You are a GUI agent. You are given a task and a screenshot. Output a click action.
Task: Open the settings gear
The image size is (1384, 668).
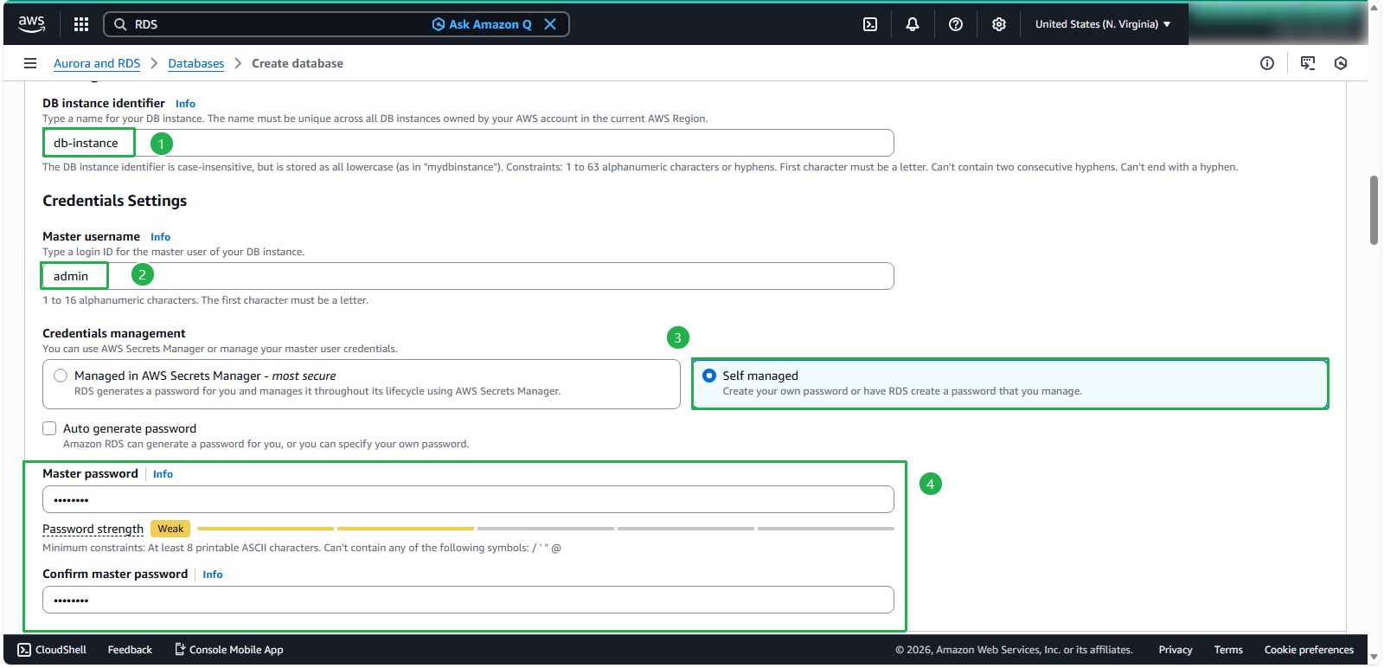tap(999, 24)
